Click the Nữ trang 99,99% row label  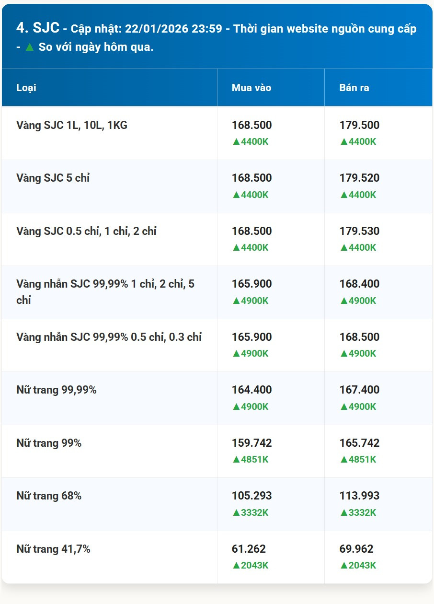(x=57, y=390)
